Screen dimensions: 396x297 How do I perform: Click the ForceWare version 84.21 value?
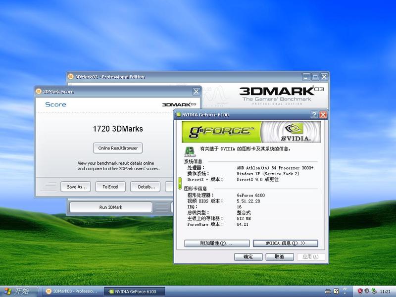[243, 224]
